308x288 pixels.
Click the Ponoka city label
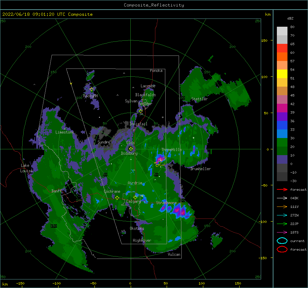coord(156,71)
